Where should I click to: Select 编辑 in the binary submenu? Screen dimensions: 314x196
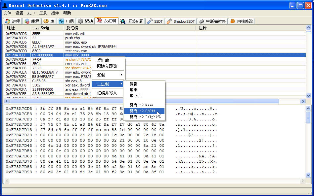(x=144, y=84)
